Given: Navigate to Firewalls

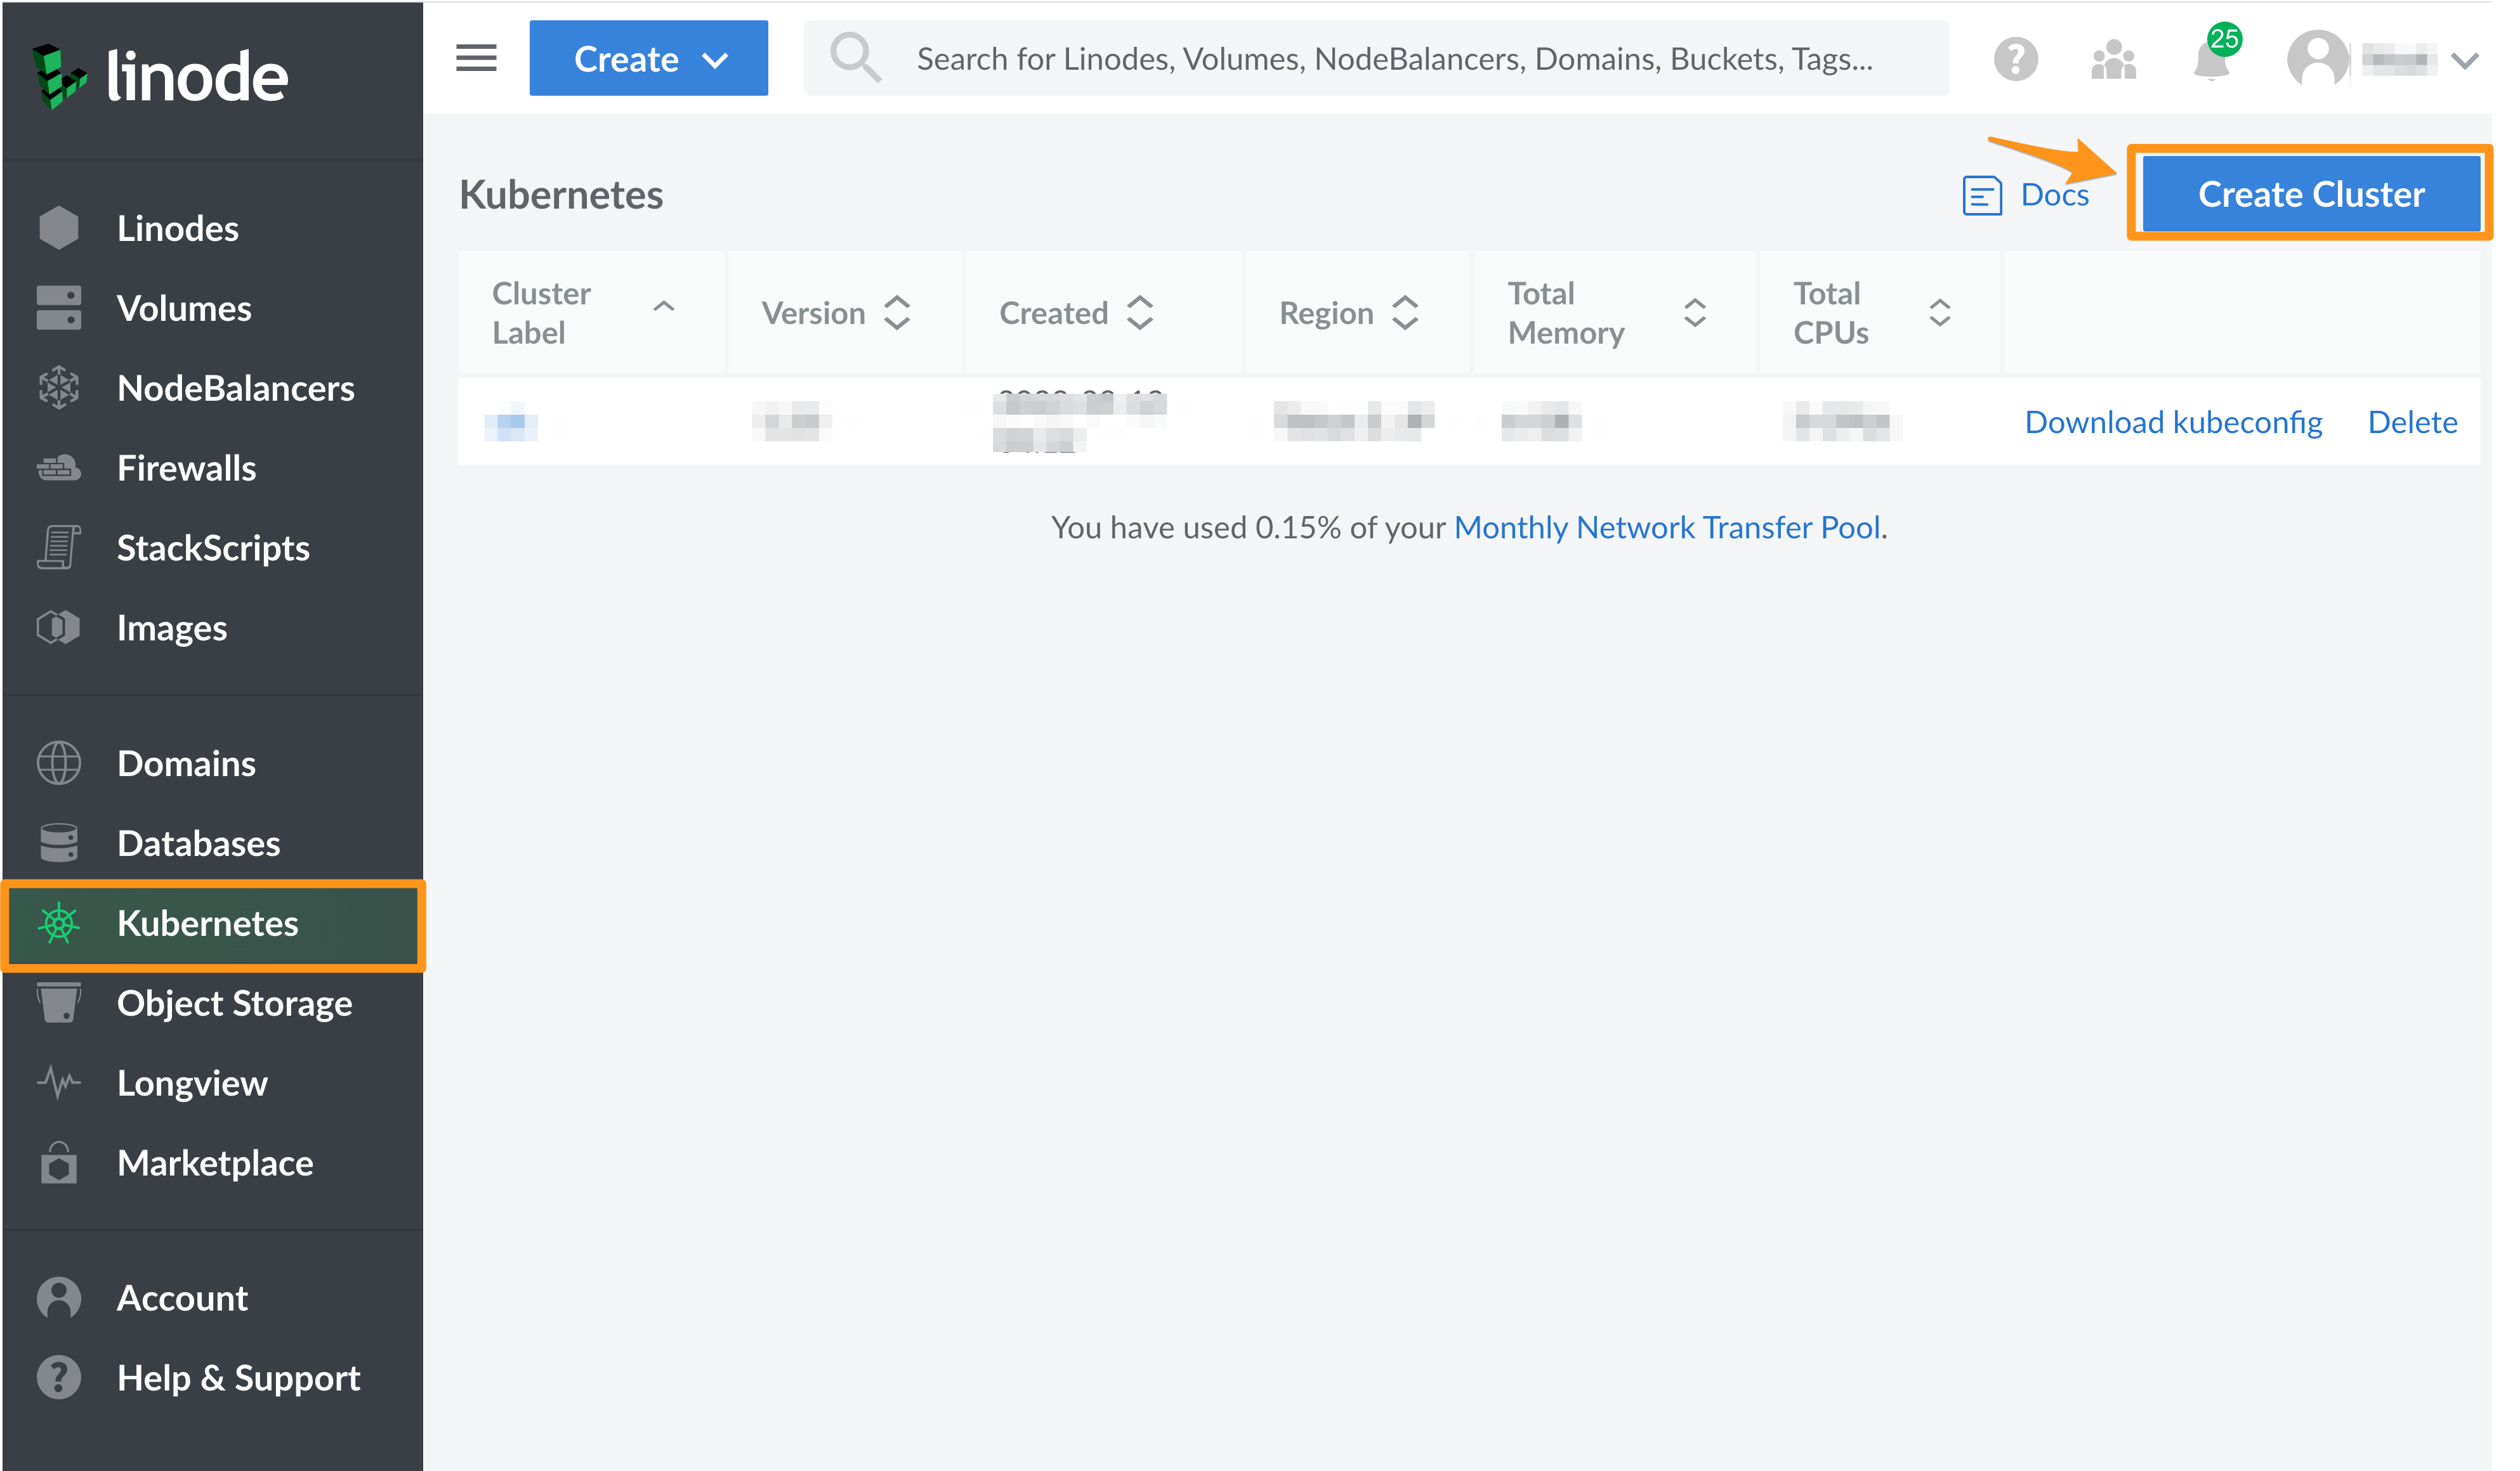Looking at the screenshot, I should coord(187,469).
